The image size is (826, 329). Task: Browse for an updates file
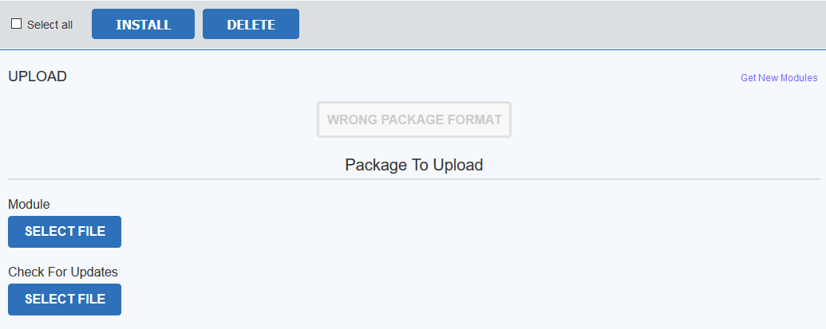(x=65, y=300)
